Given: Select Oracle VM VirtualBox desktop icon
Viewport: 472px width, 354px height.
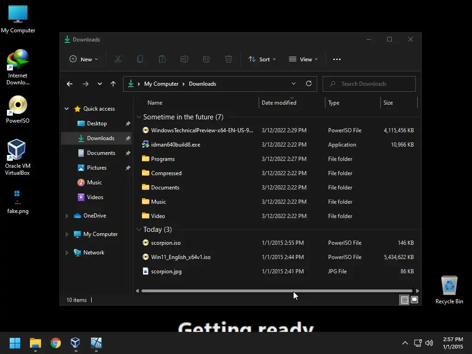Looking at the screenshot, I should pos(17,157).
